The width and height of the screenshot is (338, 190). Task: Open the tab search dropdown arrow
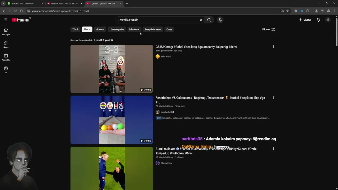click(3, 3)
